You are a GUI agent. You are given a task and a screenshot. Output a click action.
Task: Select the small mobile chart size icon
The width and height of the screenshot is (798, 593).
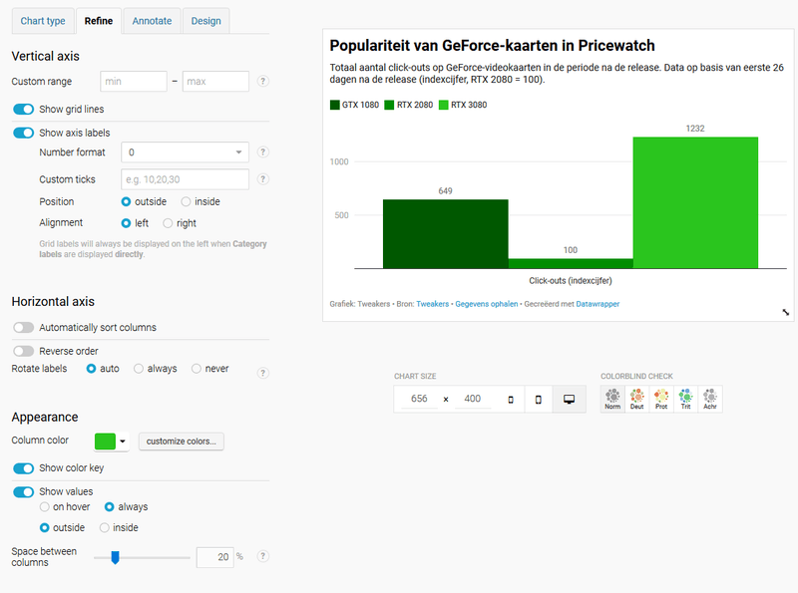coord(511,400)
